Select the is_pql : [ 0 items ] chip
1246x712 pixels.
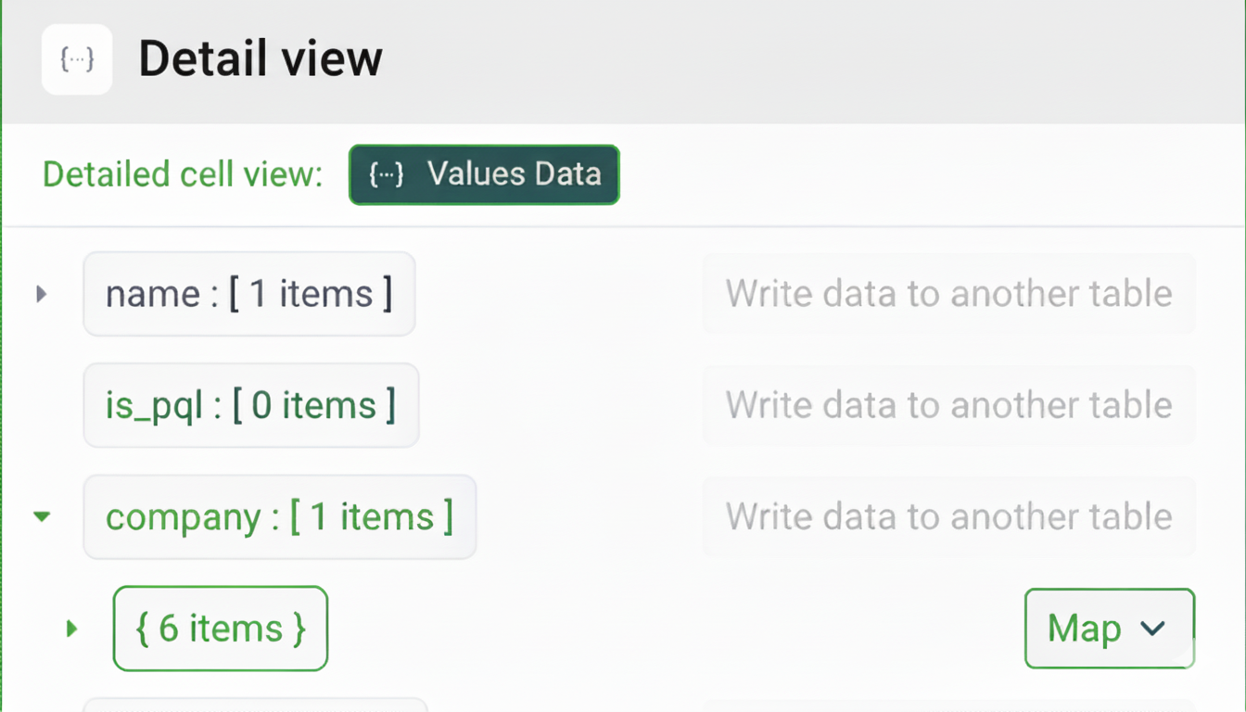[250, 405]
